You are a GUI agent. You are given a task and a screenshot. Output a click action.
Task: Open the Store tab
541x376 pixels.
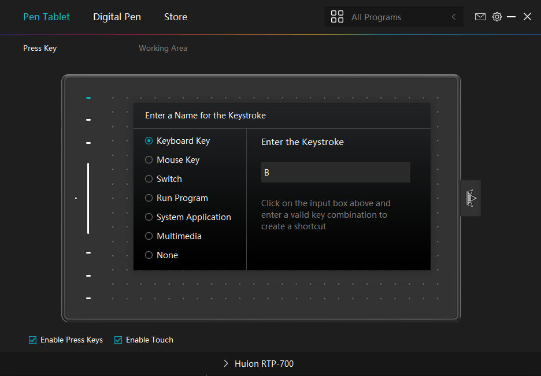175,17
